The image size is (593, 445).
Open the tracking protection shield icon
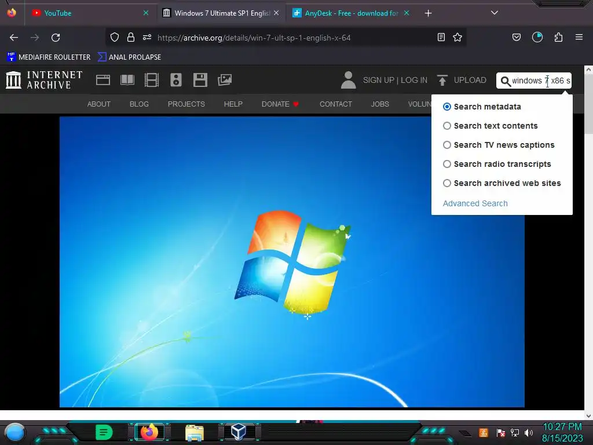[115, 37]
